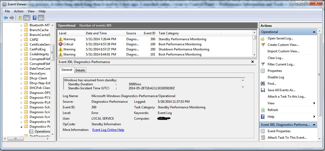The width and height of the screenshot is (325, 151).
Task: Click the blue Help toolbar icon
Action: [x=34, y=18]
